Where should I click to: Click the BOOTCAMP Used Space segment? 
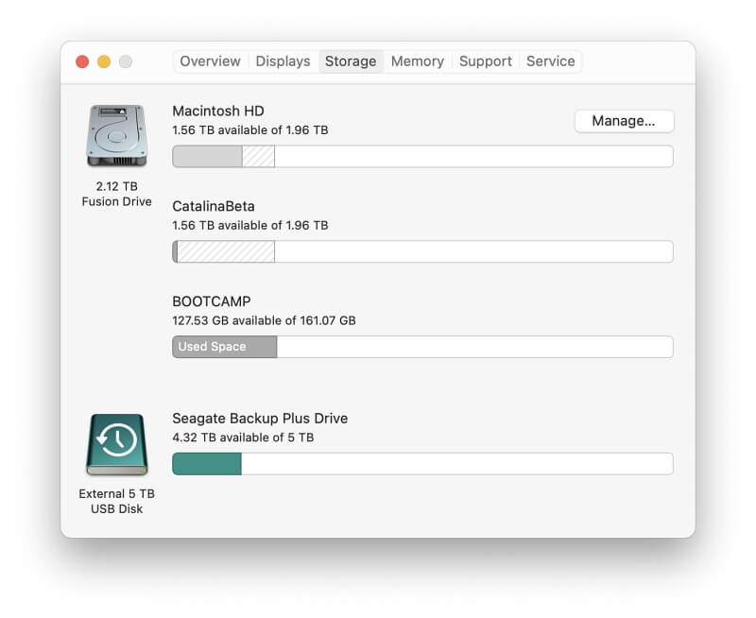[225, 347]
